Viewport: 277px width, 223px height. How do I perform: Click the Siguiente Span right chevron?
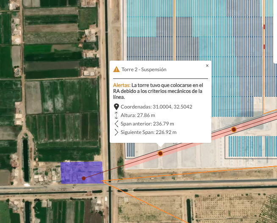(x=116, y=132)
